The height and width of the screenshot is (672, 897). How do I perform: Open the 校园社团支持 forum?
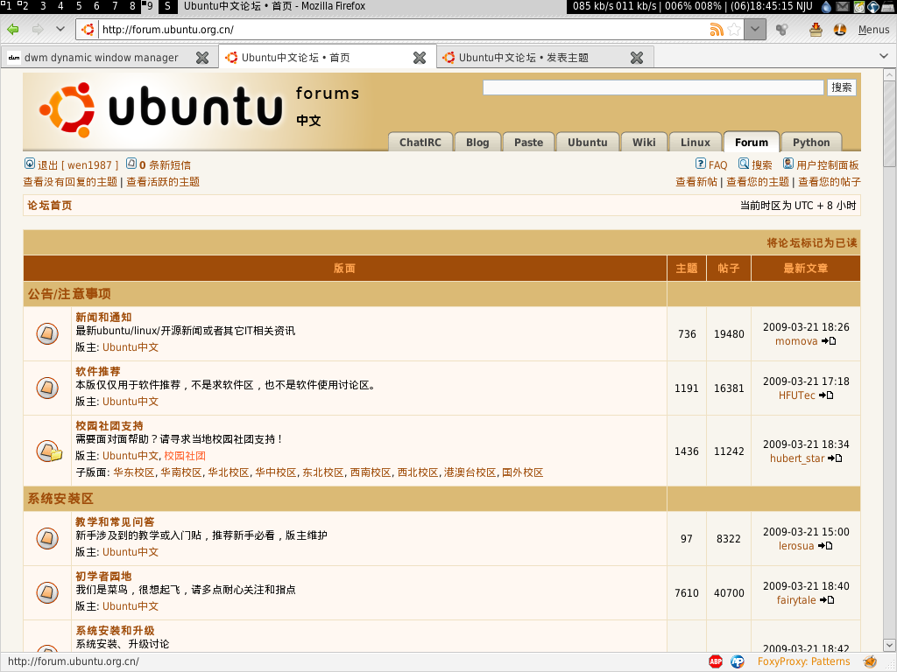click(x=109, y=426)
